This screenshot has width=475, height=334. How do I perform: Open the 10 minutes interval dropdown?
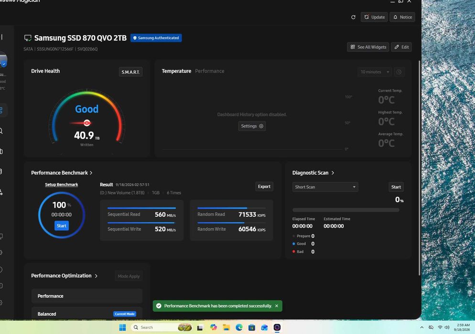pos(375,72)
